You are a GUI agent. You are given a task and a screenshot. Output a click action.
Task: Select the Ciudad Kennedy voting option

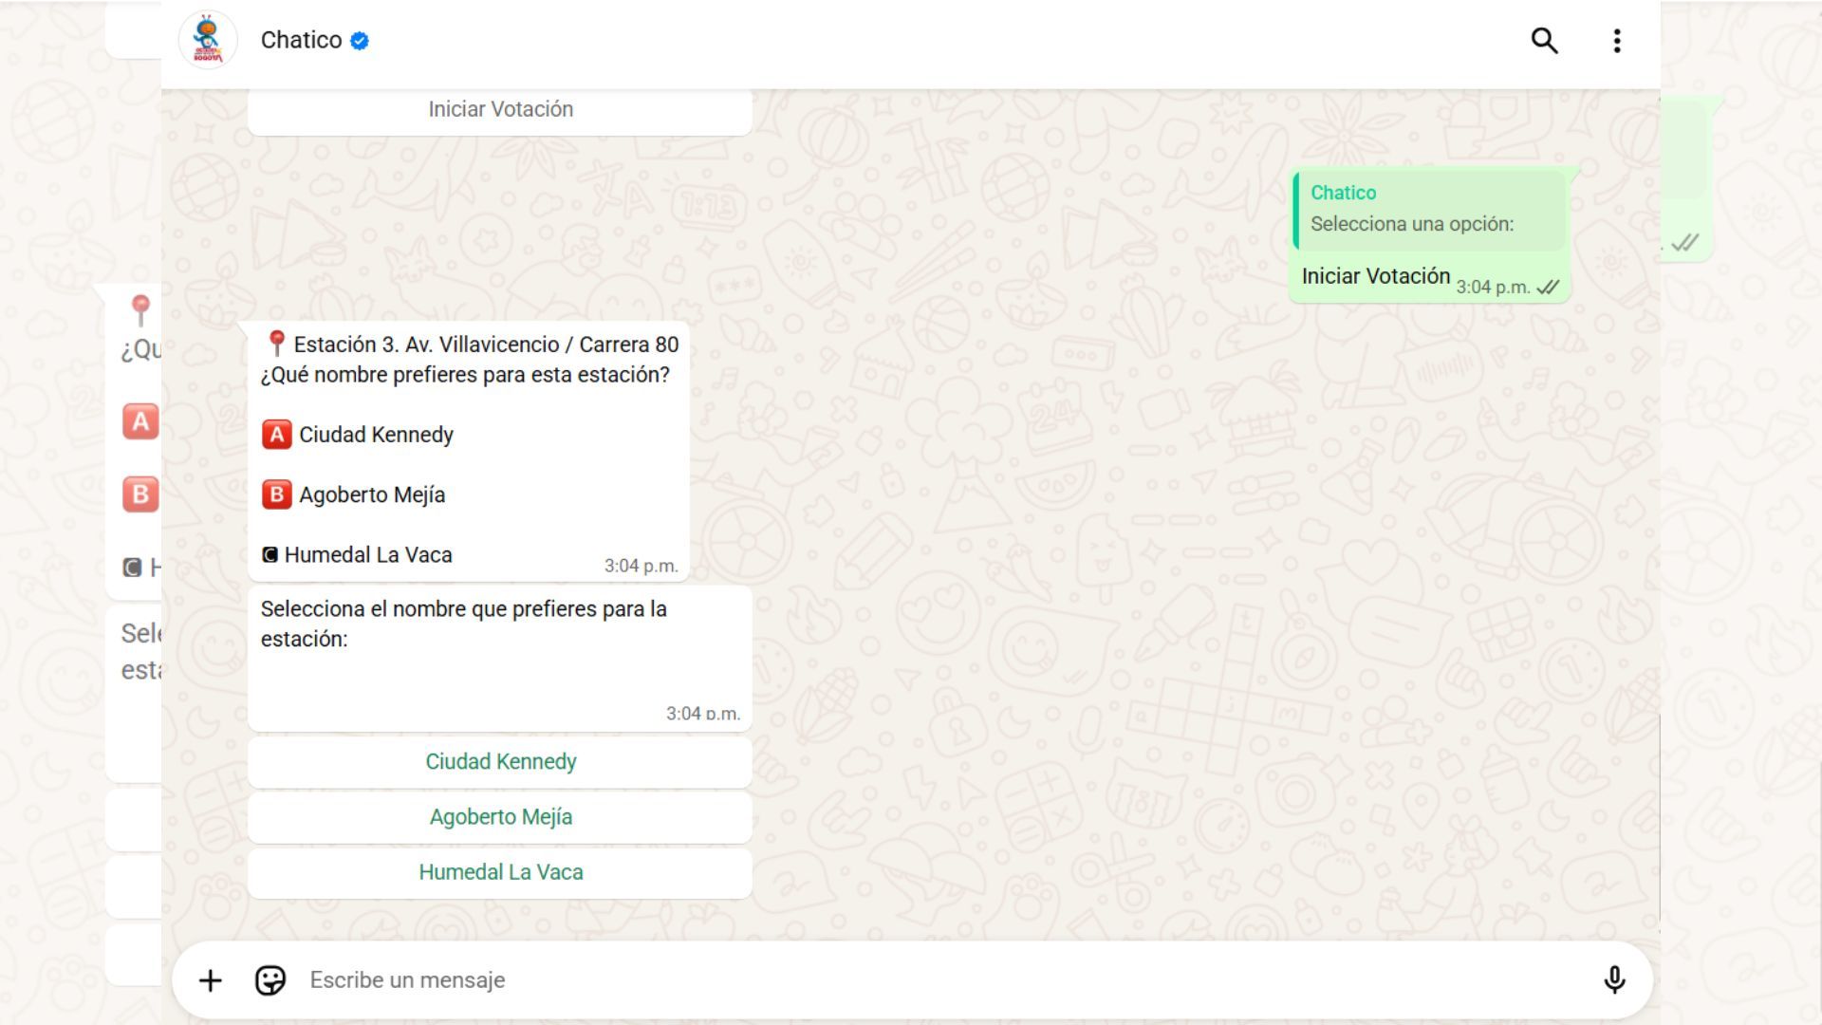click(500, 761)
